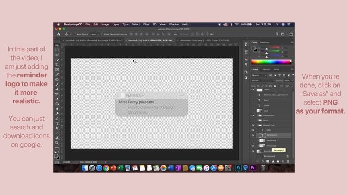
Task: Click Spotlight search in macOS menu bar
Action: pos(277,24)
